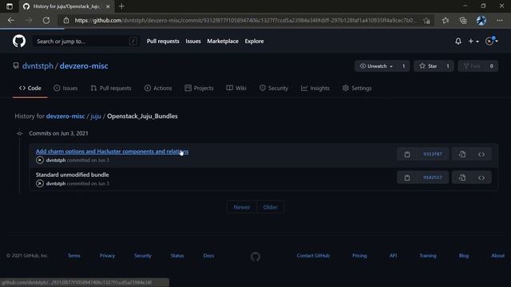This screenshot has width=511, height=287.
Task: Open the plus create-new dropdown
Action: (x=473, y=41)
